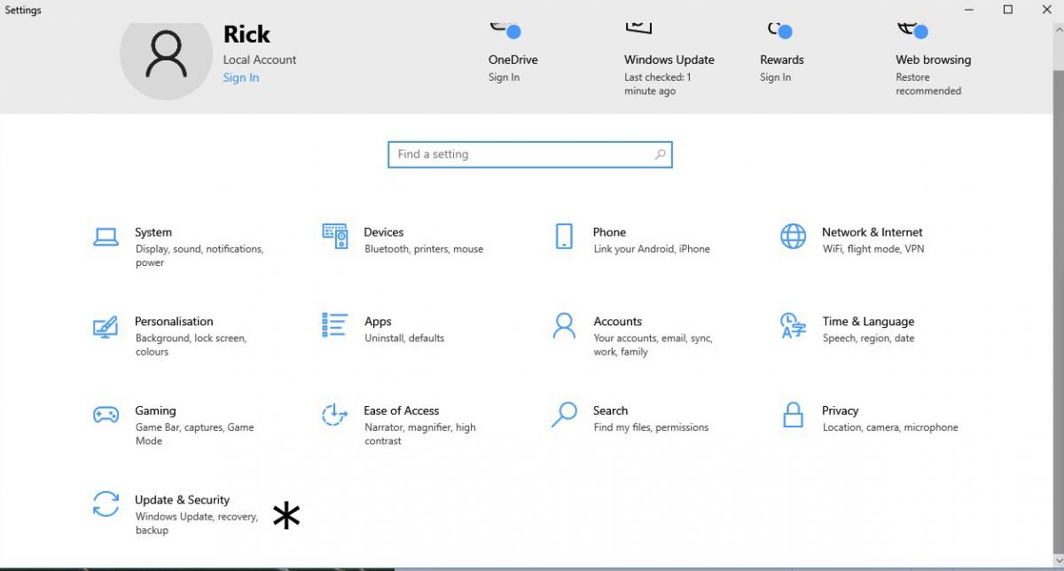
Task: Open the System laptop icon
Action: pos(106,237)
